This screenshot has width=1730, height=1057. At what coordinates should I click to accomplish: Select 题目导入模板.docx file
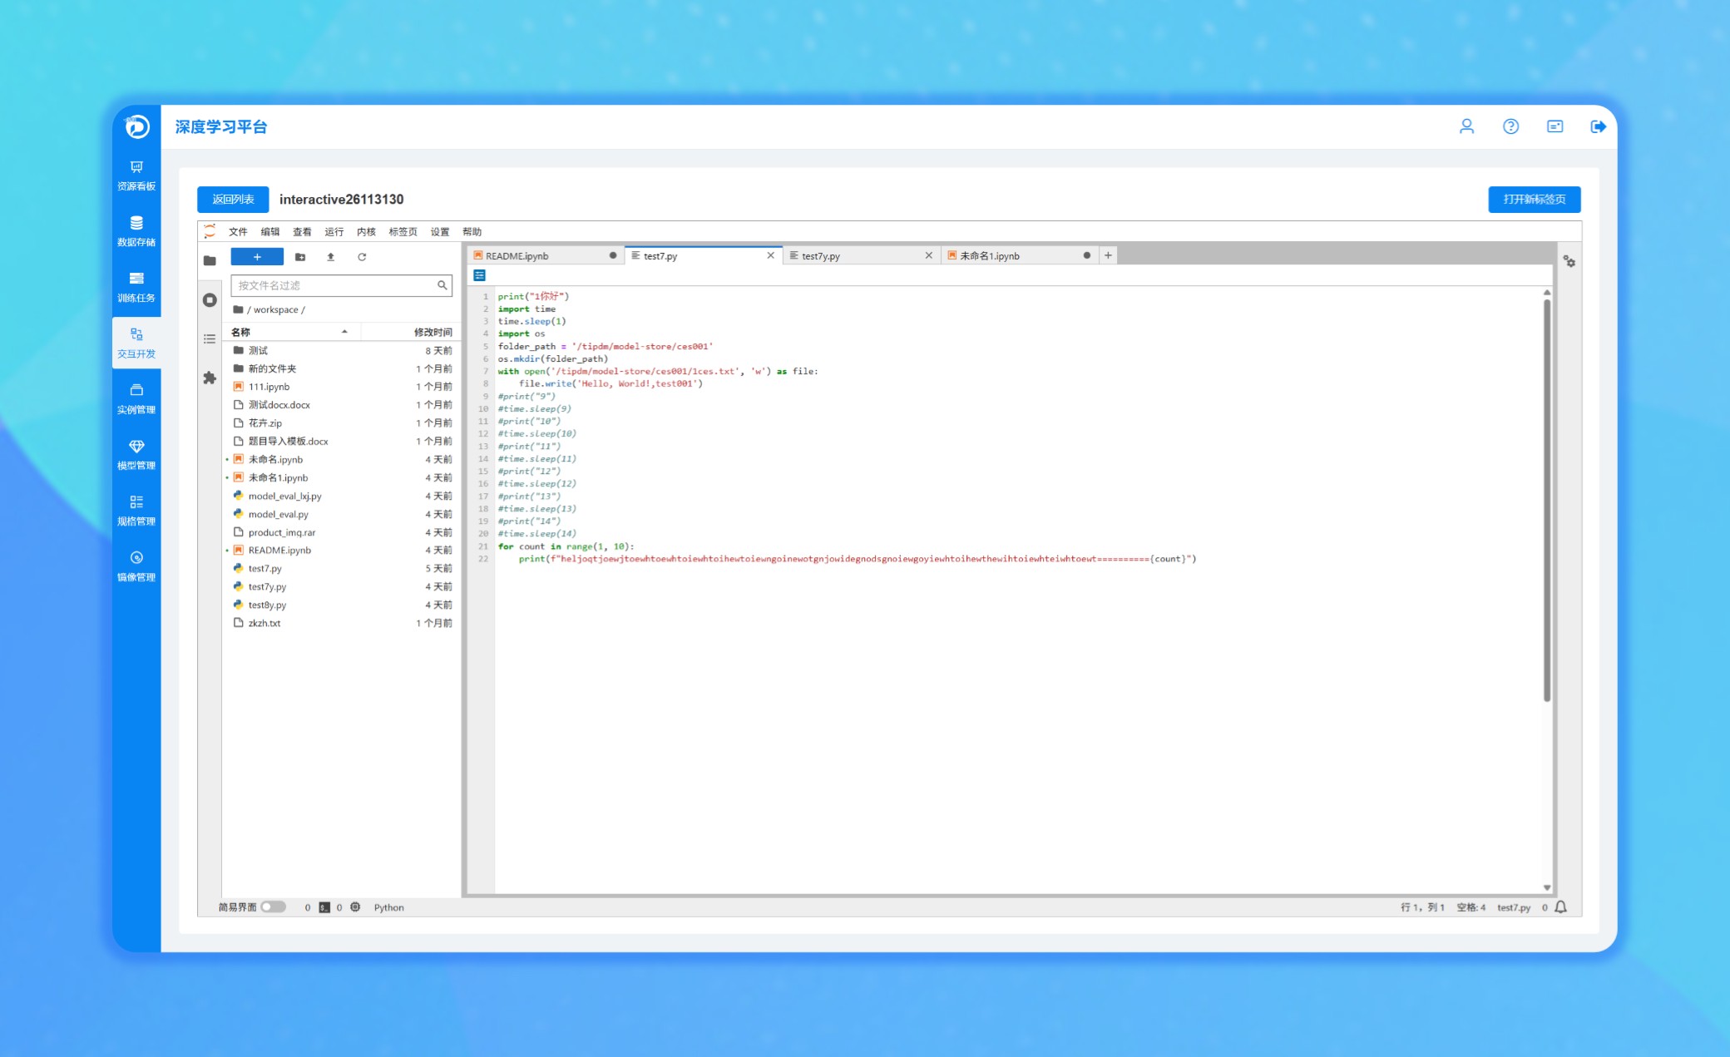tap(341, 442)
